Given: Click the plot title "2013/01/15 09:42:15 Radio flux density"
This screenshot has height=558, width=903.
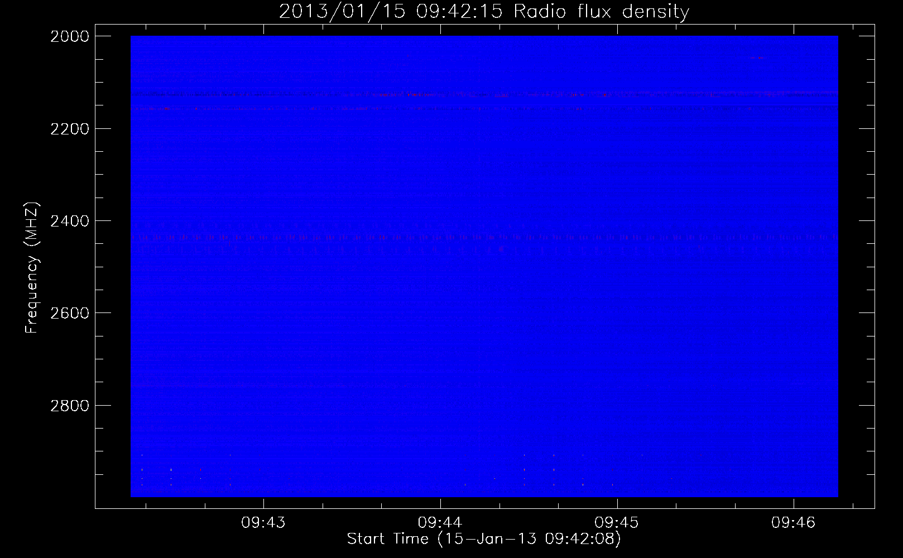Looking at the screenshot, I should [484, 12].
